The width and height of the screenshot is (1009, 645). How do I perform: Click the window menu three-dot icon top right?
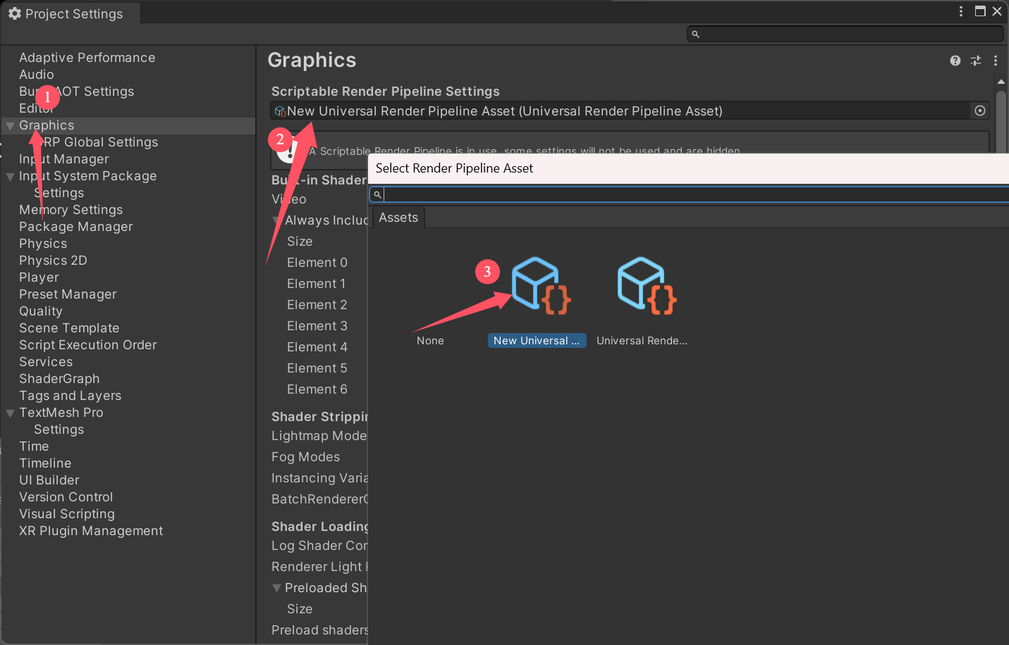(x=961, y=11)
